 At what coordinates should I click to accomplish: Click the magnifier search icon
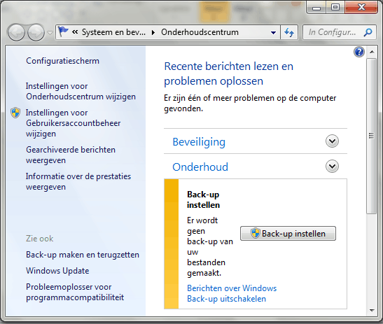click(368, 32)
